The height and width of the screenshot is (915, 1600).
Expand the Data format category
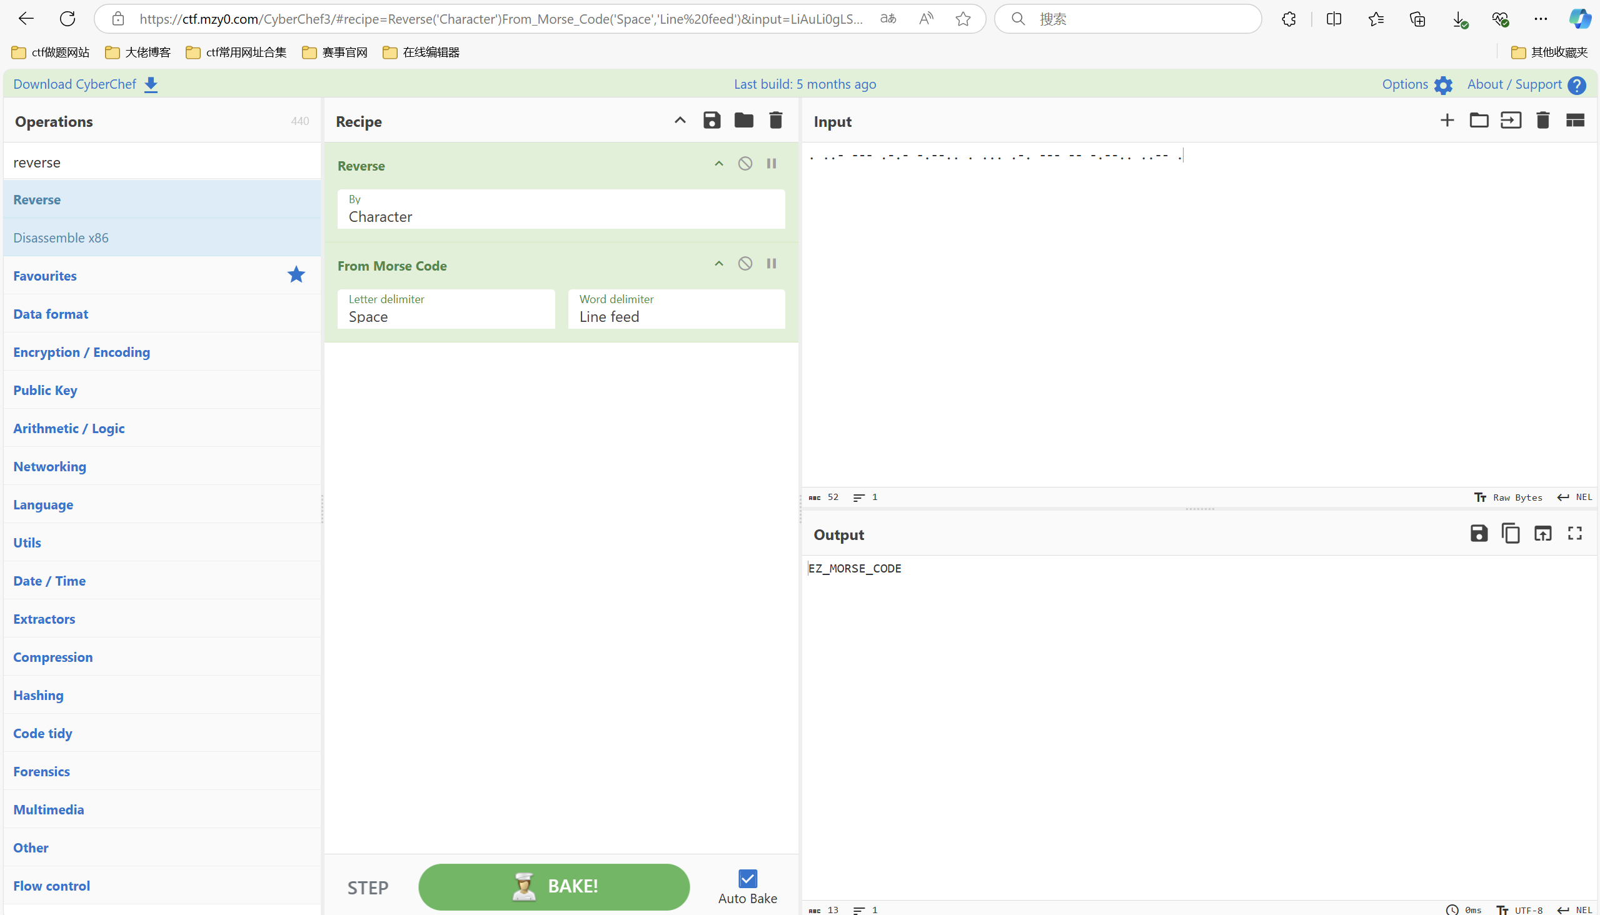click(162, 314)
